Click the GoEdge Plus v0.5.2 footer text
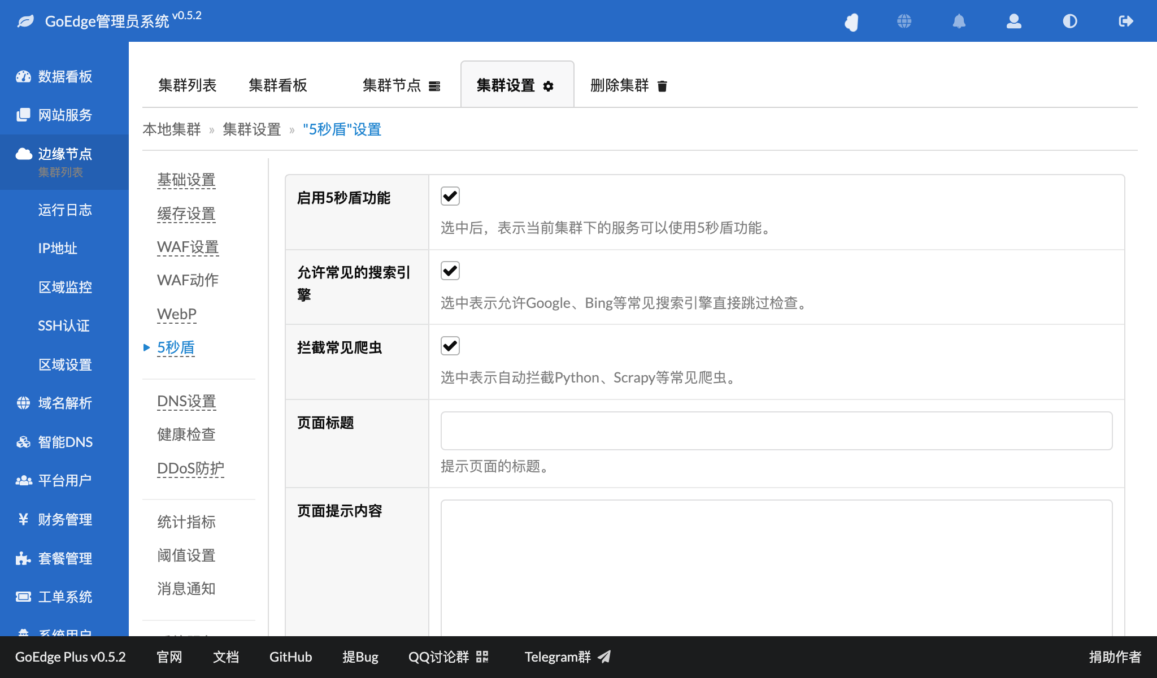The width and height of the screenshot is (1157, 678). (x=71, y=657)
